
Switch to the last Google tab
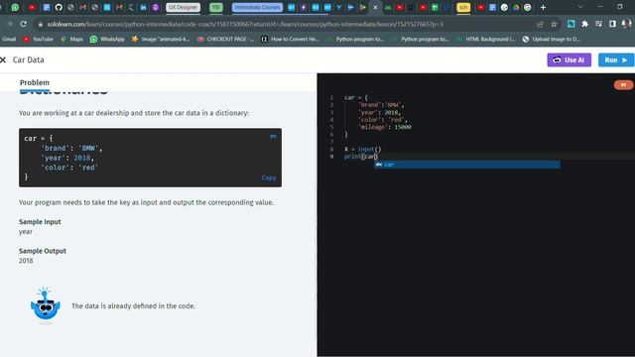tap(528, 7)
